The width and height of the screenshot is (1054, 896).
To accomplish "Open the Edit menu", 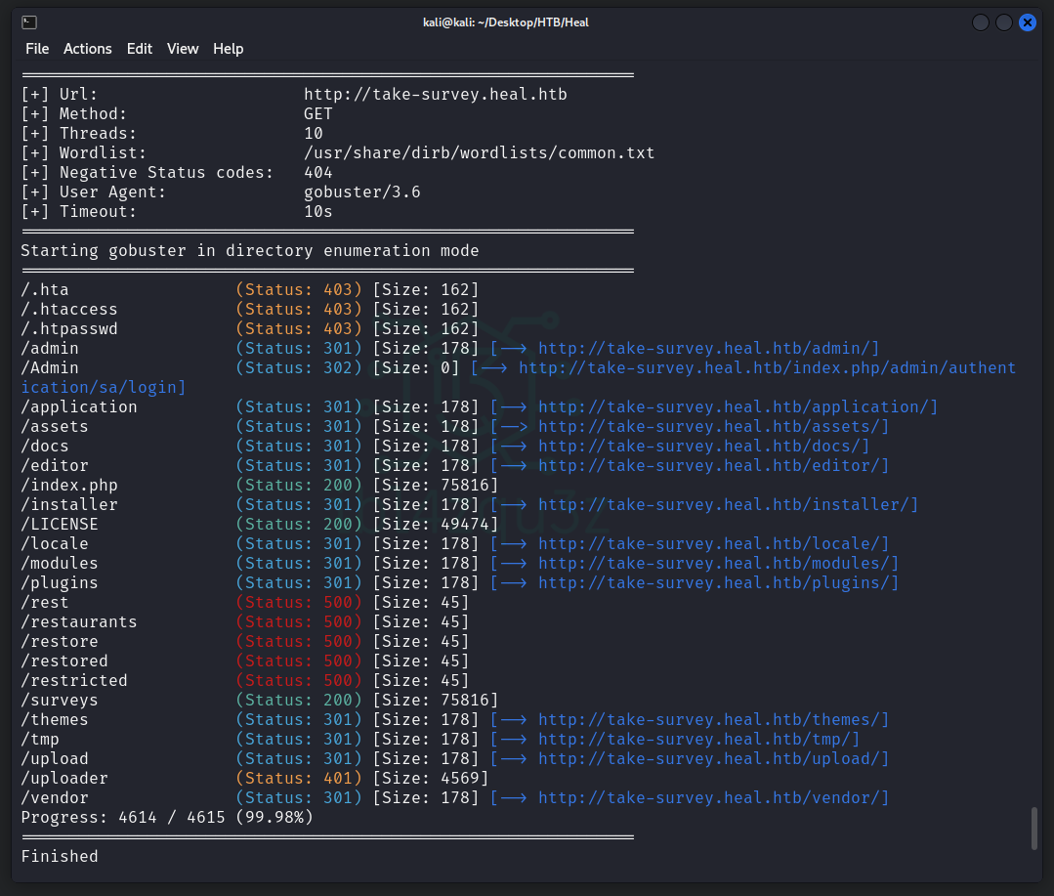I will (x=140, y=49).
